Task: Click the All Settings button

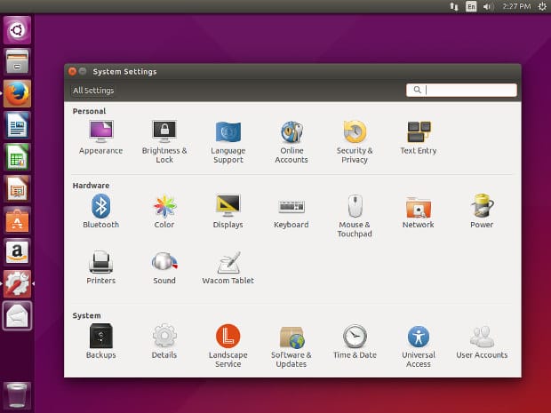Action: click(x=93, y=91)
